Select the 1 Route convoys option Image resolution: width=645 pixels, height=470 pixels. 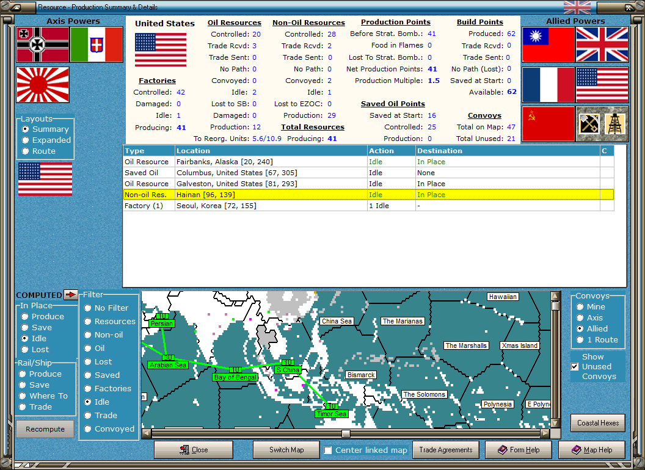tap(597, 339)
